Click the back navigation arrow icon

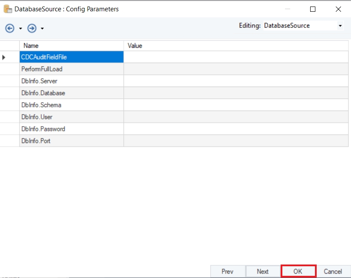[x=10, y=28]
